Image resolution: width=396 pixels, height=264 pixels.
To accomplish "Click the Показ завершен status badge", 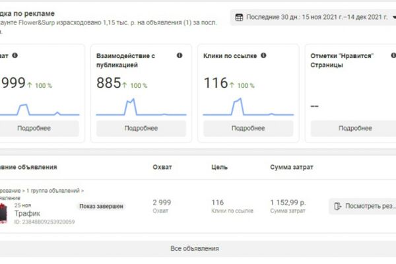I will point(101,206).
